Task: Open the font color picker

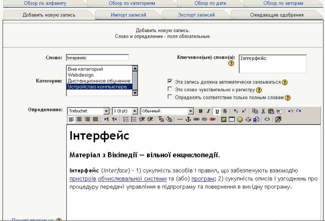Action: coord(161,119)
